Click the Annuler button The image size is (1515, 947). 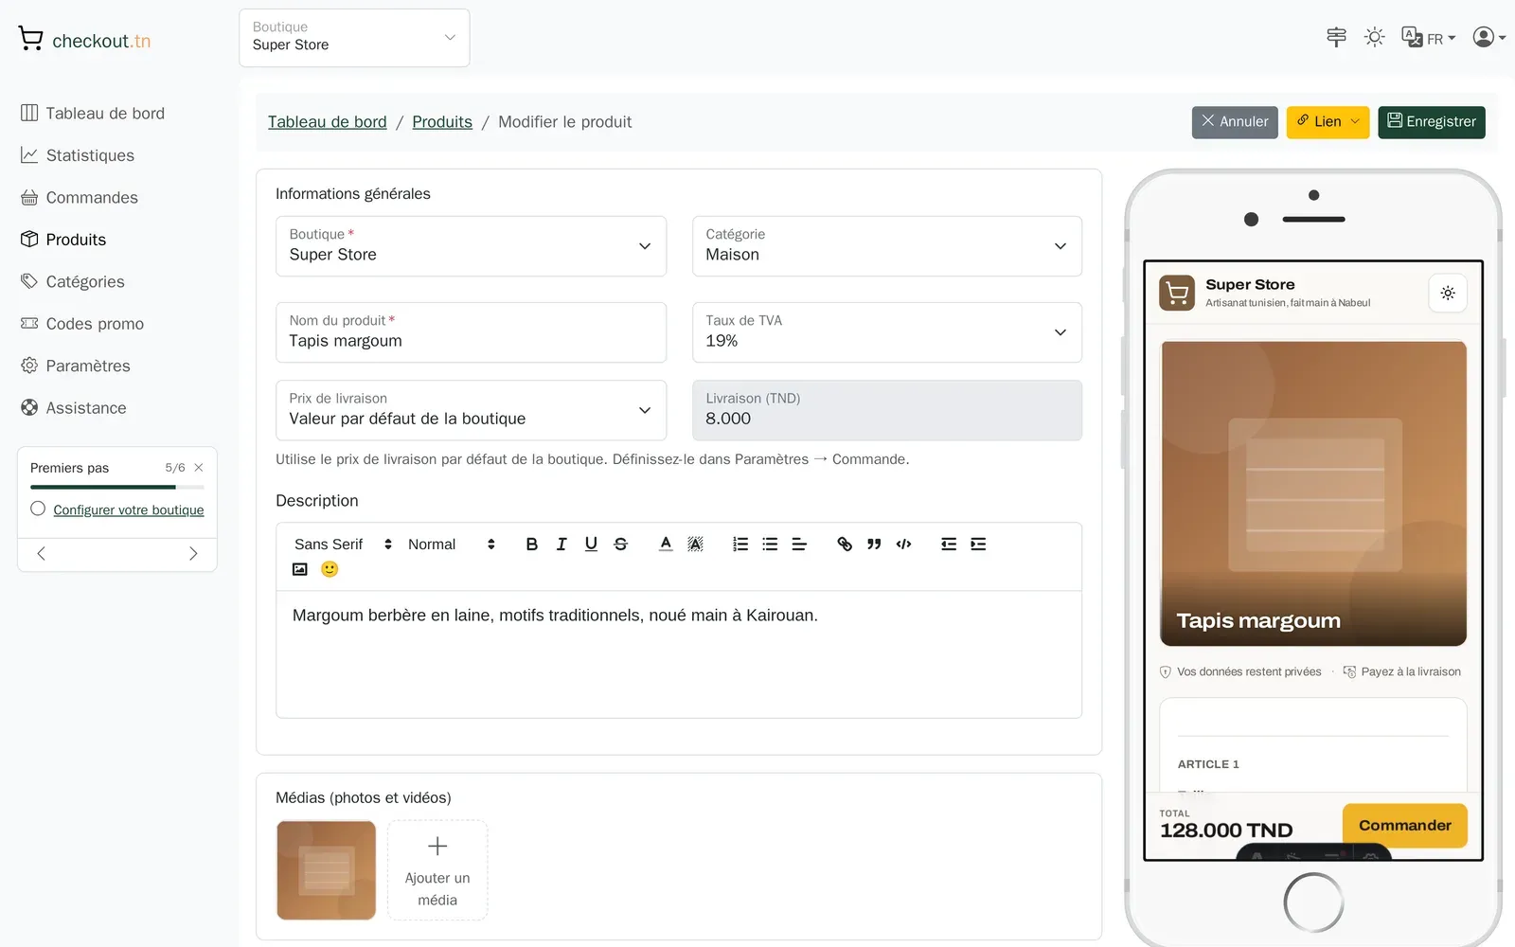pos(1235,122)
